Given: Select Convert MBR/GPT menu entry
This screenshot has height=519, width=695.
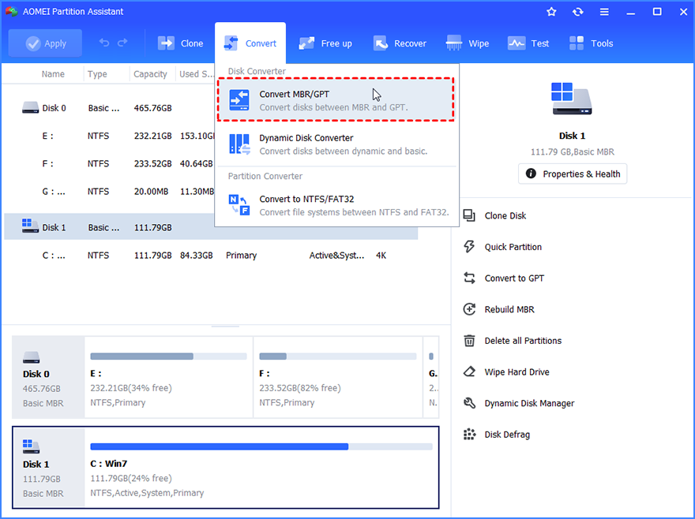Looking at the screenshot, I should click(336, 99).
